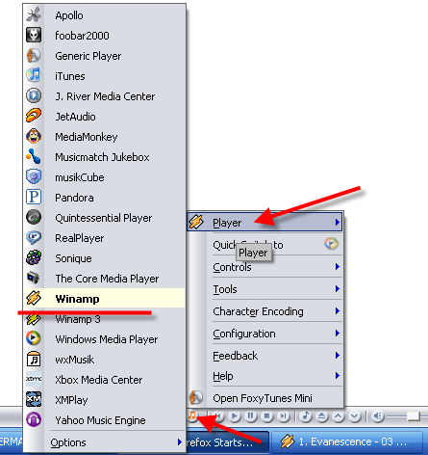Pick the Generic Player entry
Screen dimensions: 428x455
[x=105, y=56]
